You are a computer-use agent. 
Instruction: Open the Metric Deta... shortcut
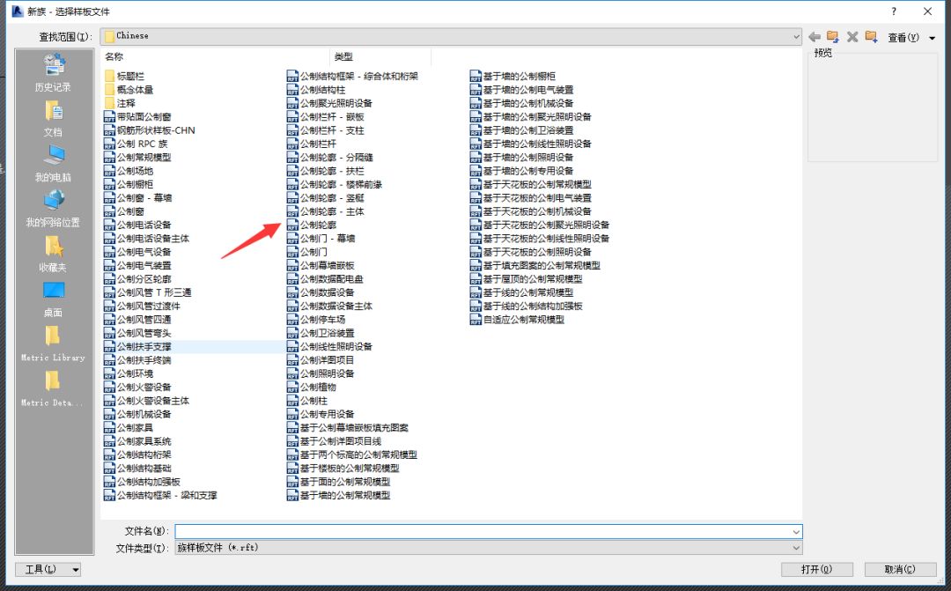[53, 389]
